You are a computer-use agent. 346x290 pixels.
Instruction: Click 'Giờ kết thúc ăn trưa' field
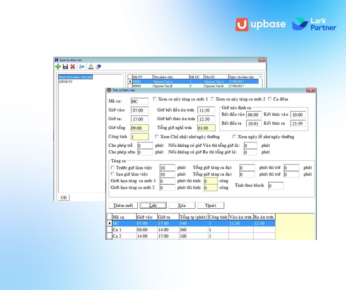(x=206, y=119)
